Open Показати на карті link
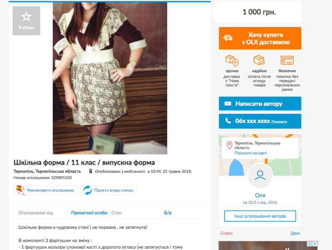332x250 pixels. click(x=251, y=153)
